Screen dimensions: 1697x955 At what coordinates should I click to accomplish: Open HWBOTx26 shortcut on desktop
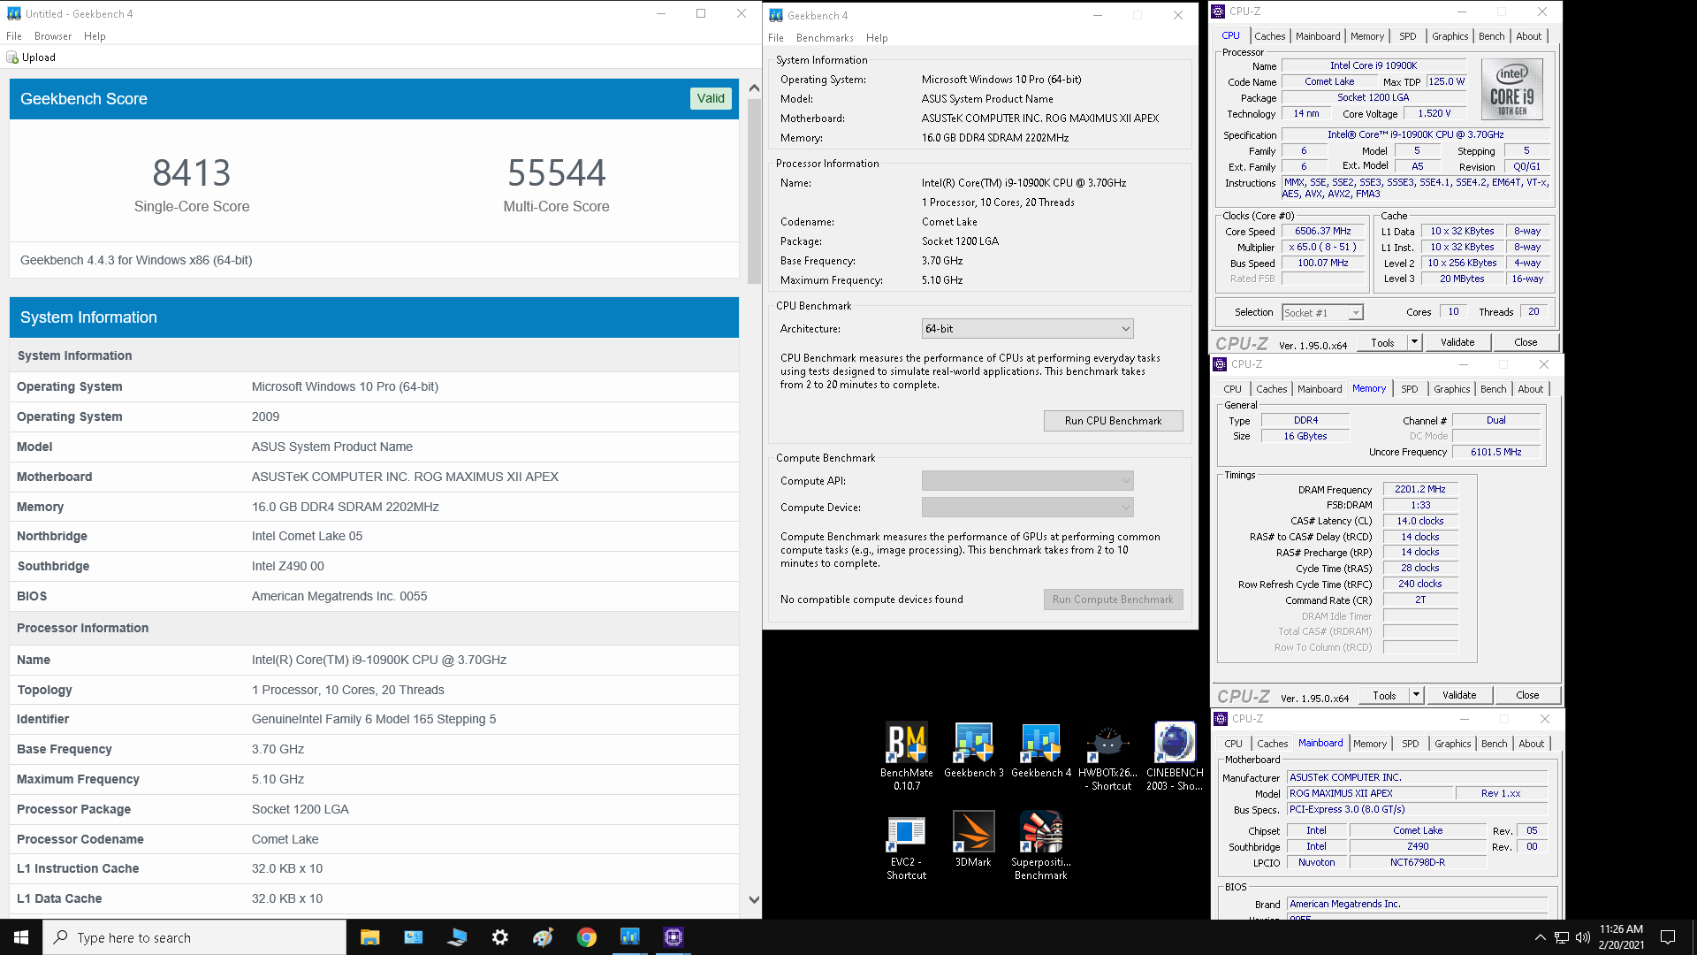[x=1107, y=756]
